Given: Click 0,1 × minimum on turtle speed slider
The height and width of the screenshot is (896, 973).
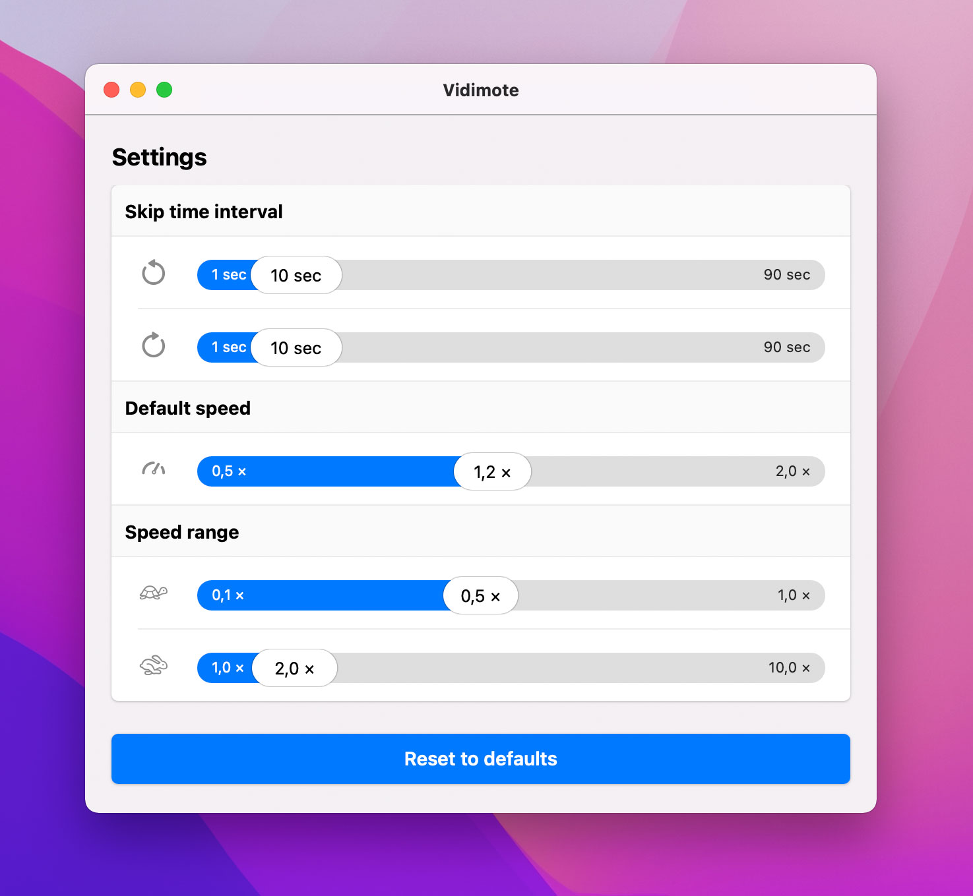Looking at the screenshot, I should pos(228,595).
